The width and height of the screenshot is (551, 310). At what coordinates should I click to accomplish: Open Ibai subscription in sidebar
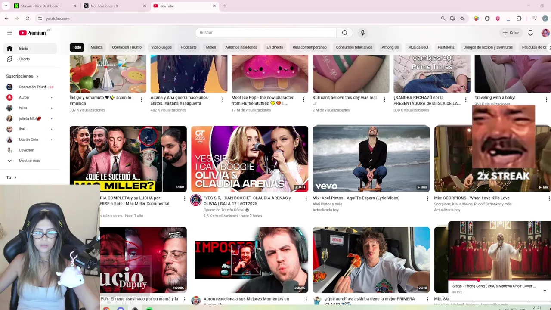[x=30, y=129]
